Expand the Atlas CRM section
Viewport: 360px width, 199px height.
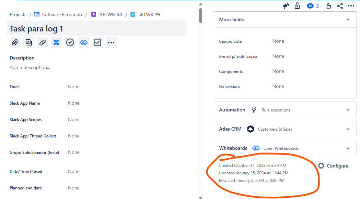pyautogui.click(x=348, y=129)
